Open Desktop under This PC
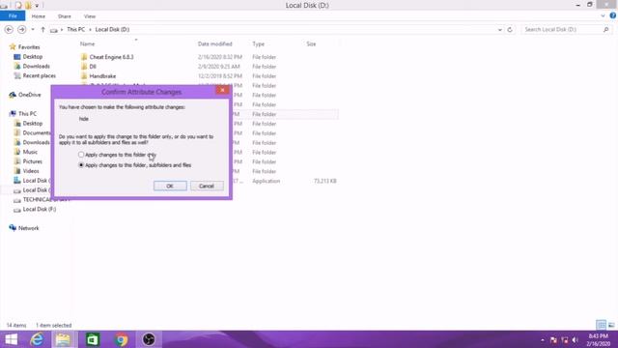The image size is (618, 348). pos(32,124)
